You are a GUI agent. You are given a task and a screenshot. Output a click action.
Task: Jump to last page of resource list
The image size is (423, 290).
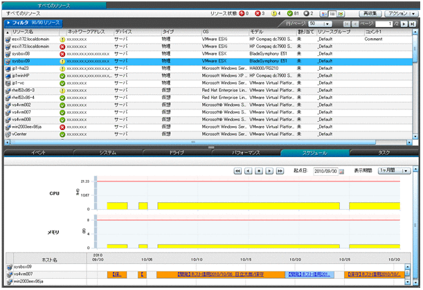click(413, 24)
